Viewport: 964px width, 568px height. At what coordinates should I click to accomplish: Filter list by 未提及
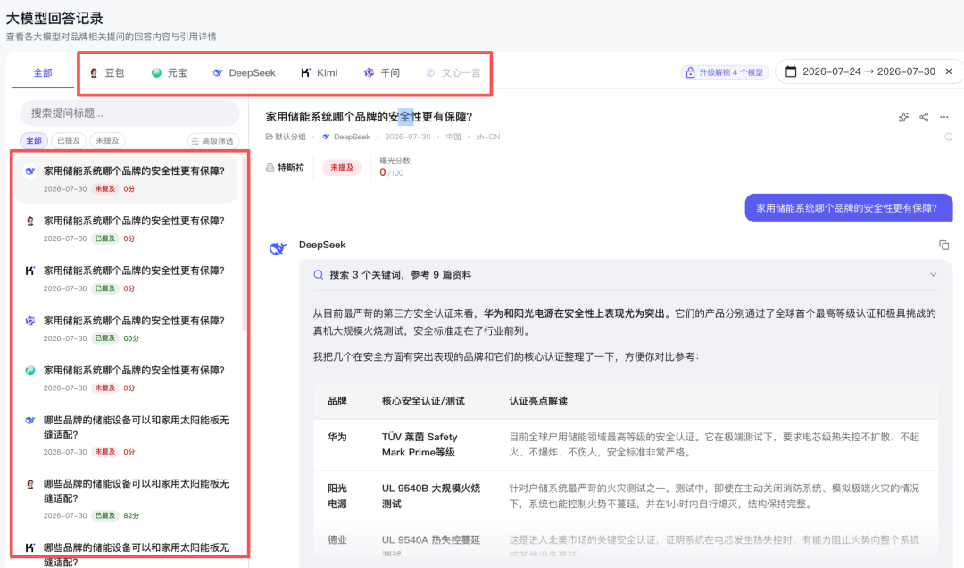click(108, 140)
